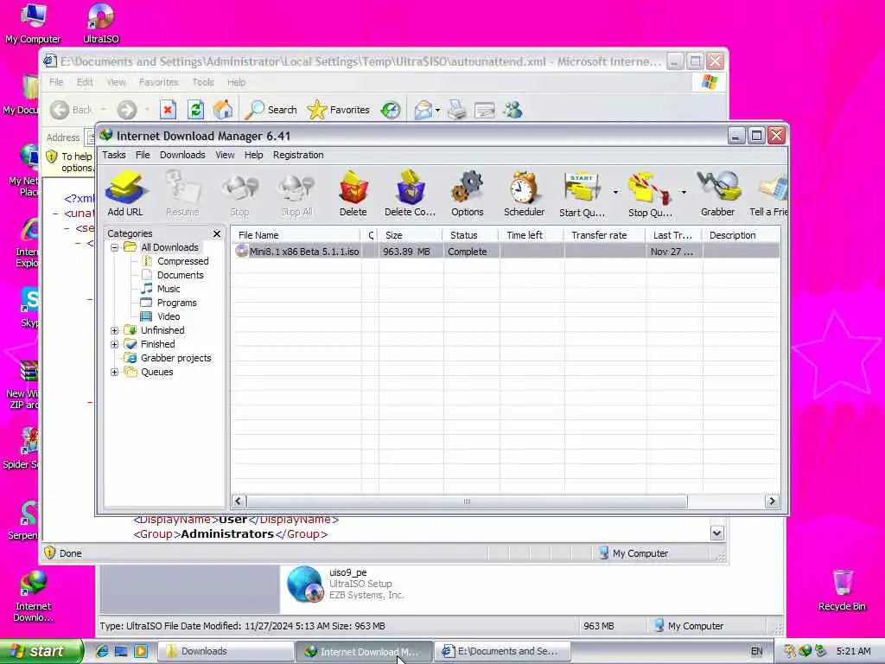Click the Start button
This screenshot has height=664, width=885.
41,651
